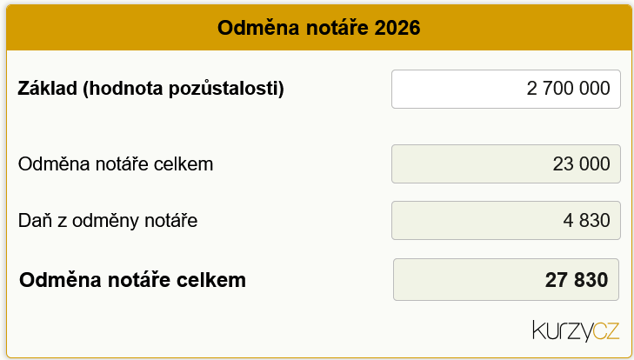Click the 'Daň z odměny notáře' label

tap(108, 221)
